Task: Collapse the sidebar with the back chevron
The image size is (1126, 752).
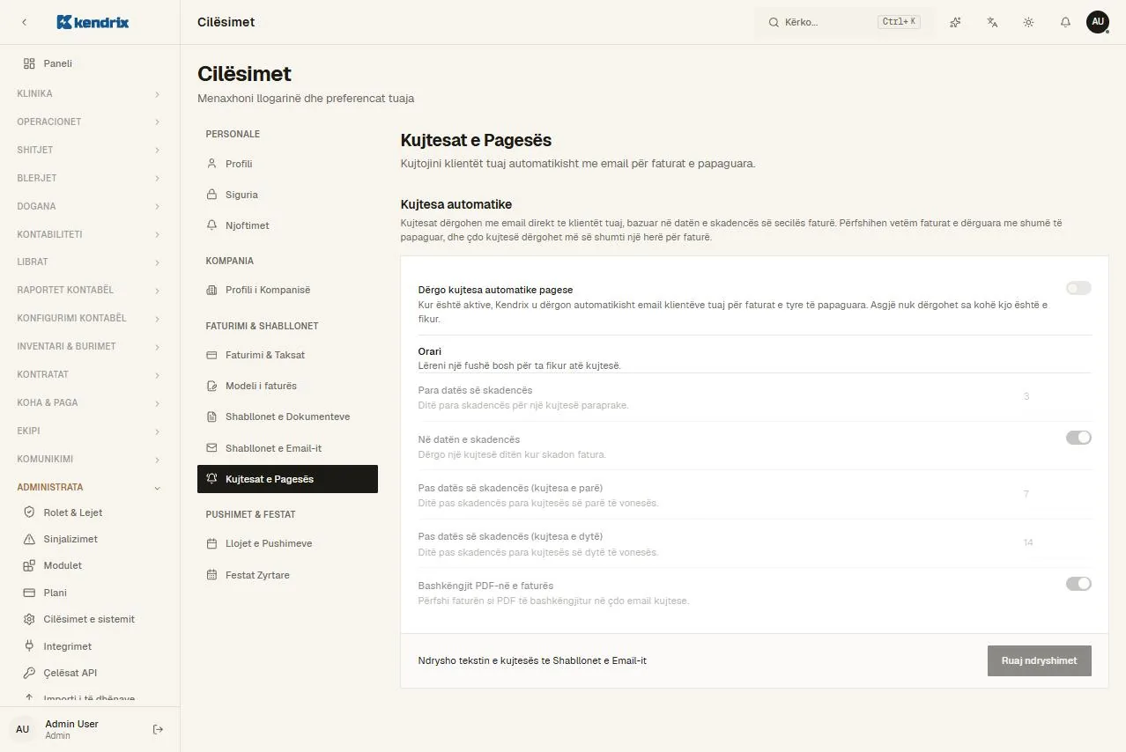Action: tap(24, 22)
